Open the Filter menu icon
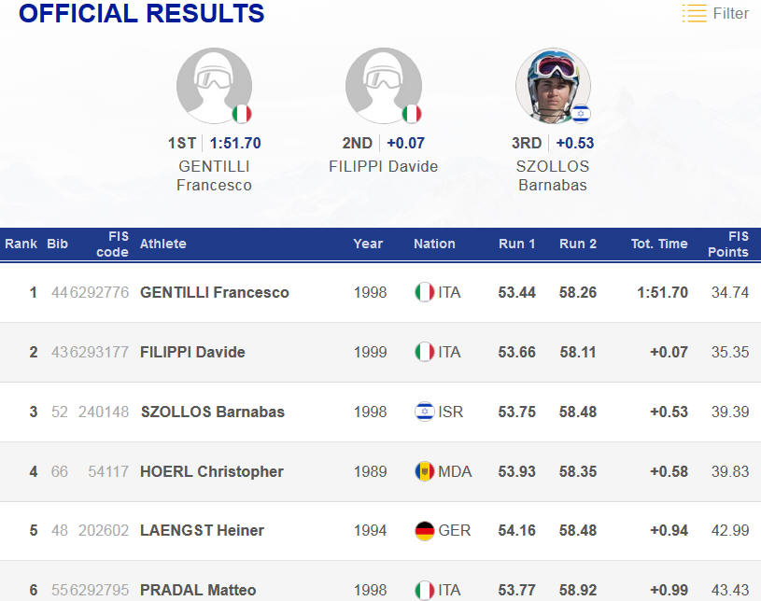761x601 pixels. [x=694, y=14]
